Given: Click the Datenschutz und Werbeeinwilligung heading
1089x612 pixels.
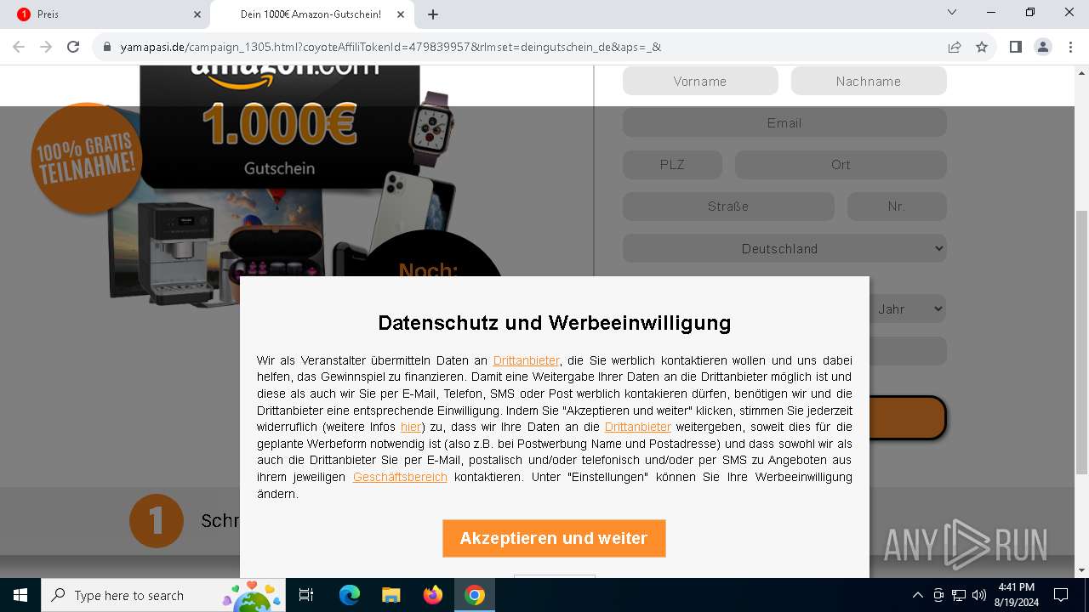Looking at the screenshot, I should (554, 323).
